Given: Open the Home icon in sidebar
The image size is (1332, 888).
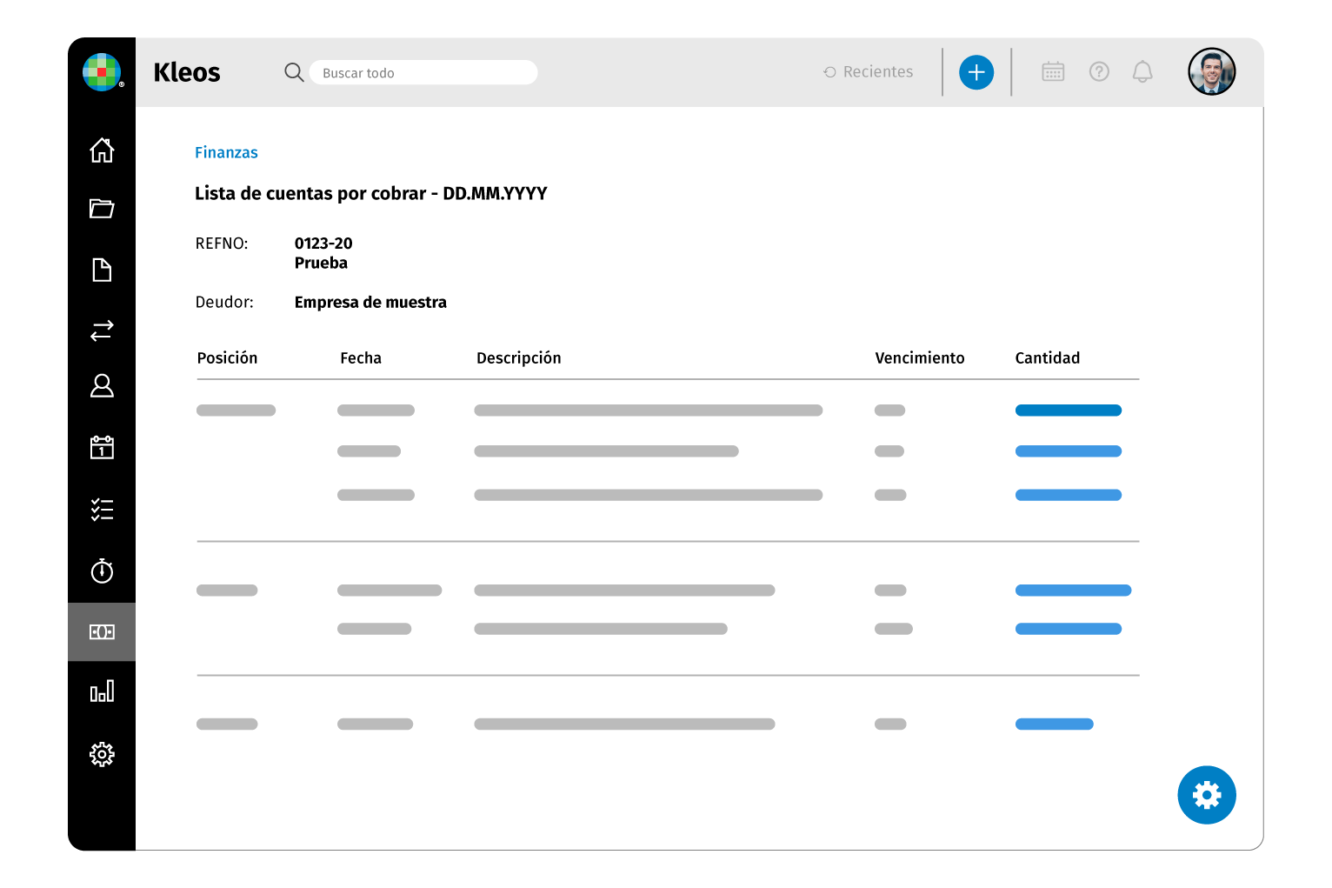Looking at the screenshot, I should [x=102, y=150].
